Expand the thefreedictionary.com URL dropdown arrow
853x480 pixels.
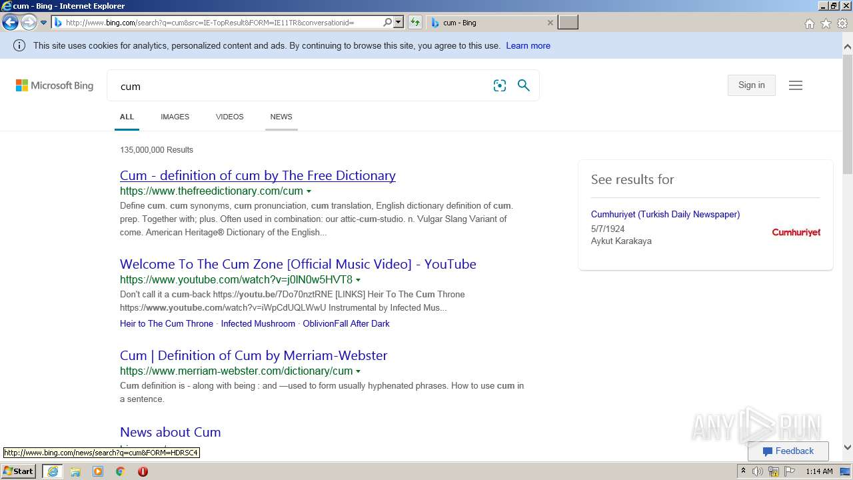click(309, 192)
